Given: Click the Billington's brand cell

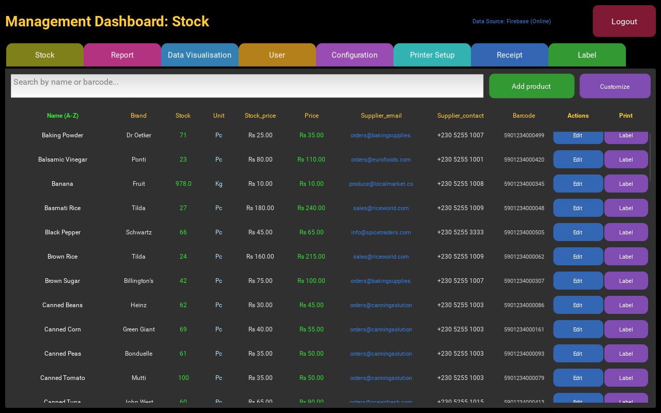Looking at the screenshot, I should point(138,281).
